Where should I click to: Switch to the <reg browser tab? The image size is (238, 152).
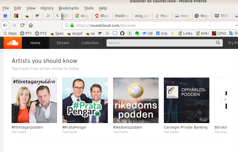click(183, 16)
